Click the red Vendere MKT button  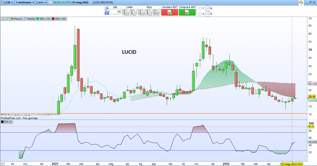[x=170, y=12]
